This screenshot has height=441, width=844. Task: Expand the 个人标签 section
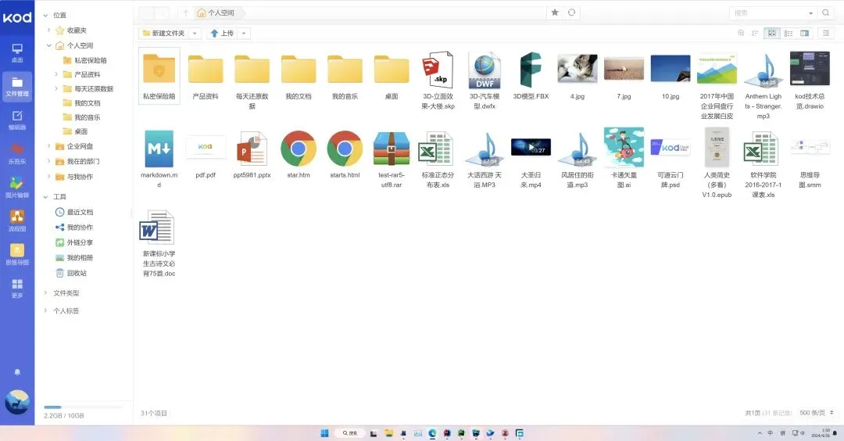point(46,310)
